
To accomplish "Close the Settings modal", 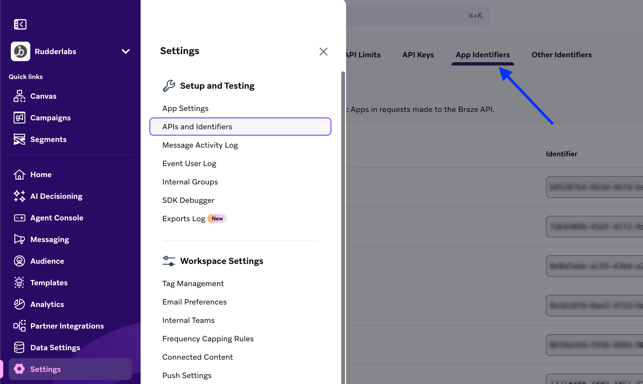I will 323,51.
